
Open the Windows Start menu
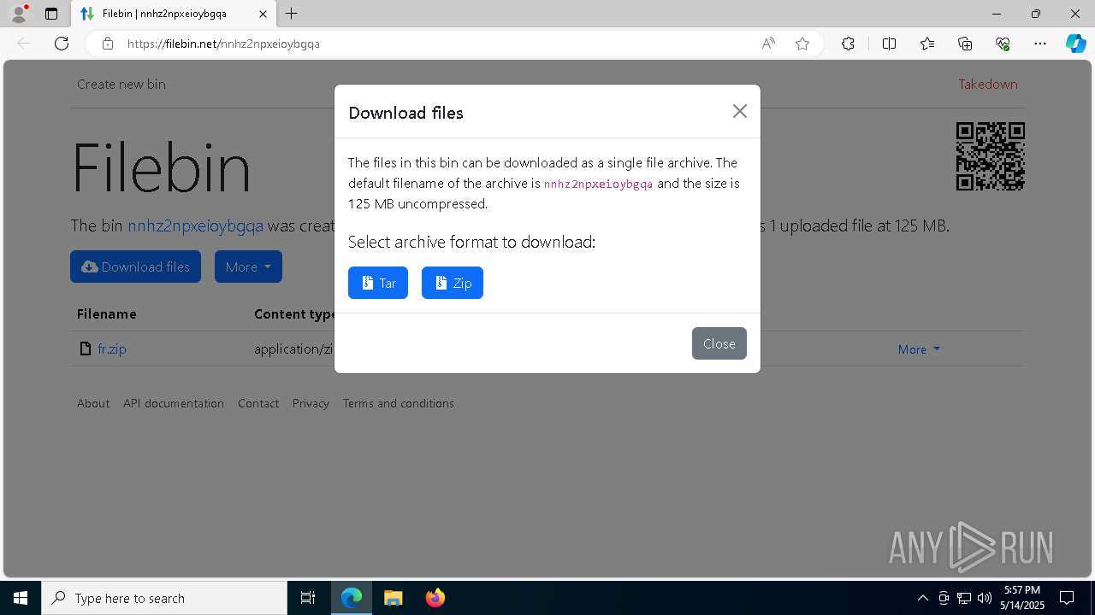pyautogui.click(x=21, y=598)
